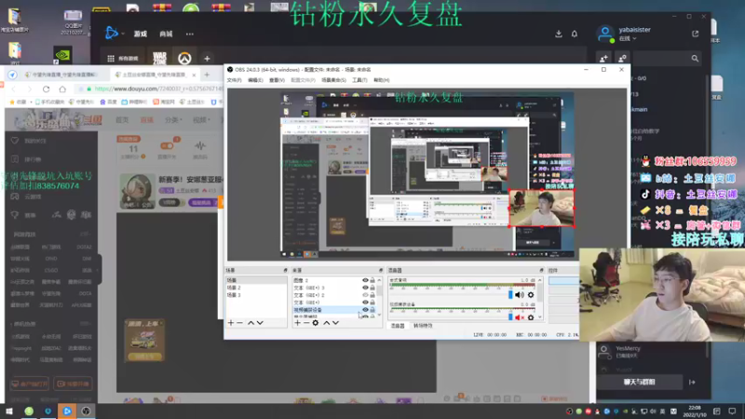
Task: Open a new browser tab
Action: pos(207,74)
